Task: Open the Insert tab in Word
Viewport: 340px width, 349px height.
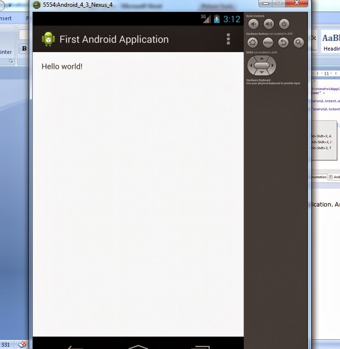Action: (x=6, y=18)
